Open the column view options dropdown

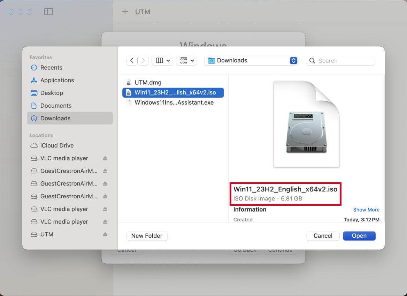pos(162,61)
